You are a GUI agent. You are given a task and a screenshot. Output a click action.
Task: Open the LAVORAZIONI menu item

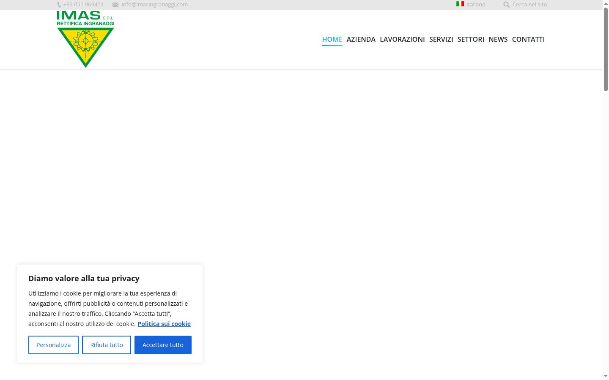click(x=402, y=39)
